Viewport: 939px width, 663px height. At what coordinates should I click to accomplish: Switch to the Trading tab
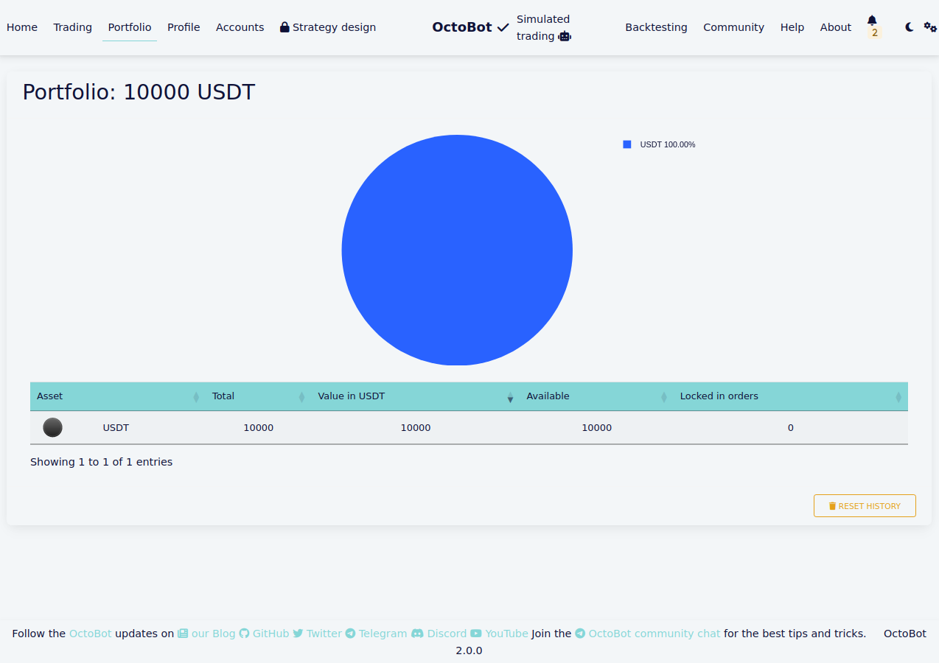point(72,27)
